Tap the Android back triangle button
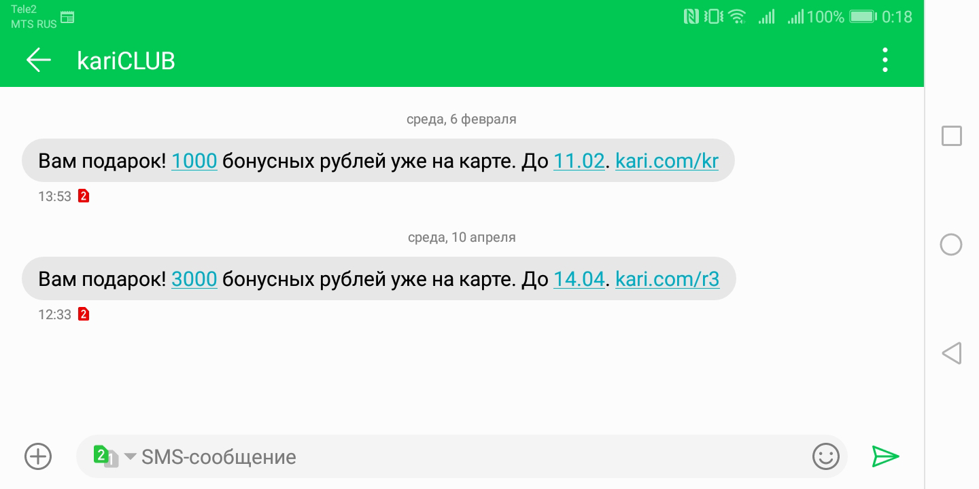This screenshot has height=489, width=979. point(951,353)
